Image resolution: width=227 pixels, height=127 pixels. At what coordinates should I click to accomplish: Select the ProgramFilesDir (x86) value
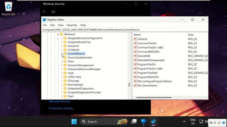coord(150,69)
